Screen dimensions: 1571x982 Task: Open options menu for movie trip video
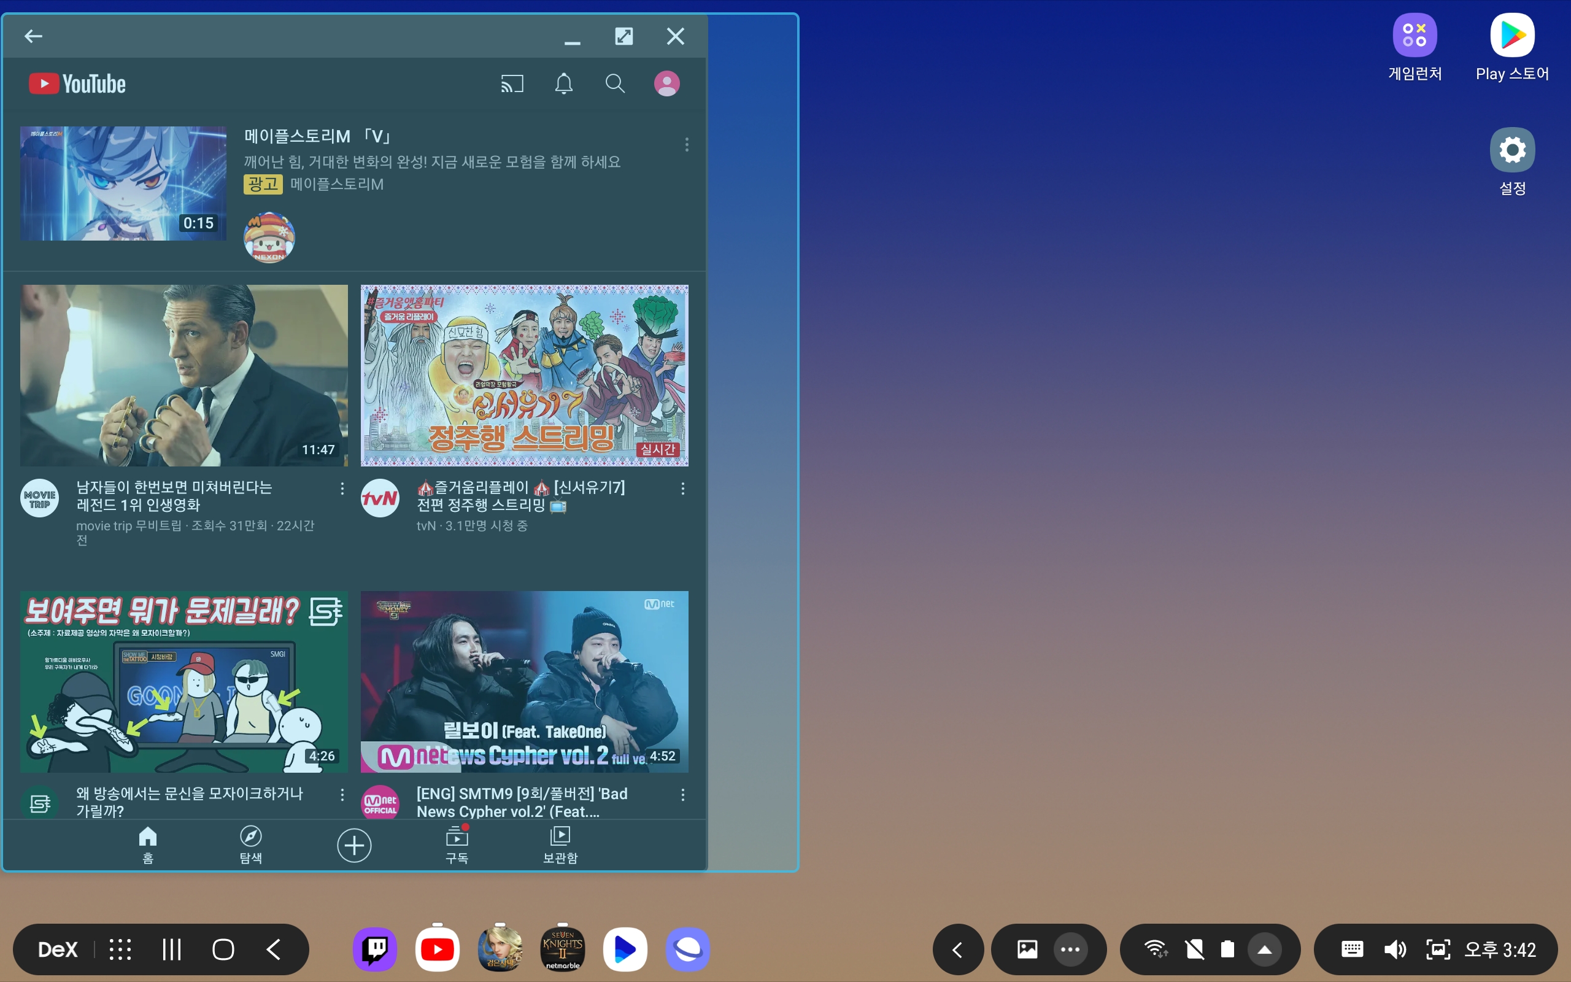[x=342, y=489]
